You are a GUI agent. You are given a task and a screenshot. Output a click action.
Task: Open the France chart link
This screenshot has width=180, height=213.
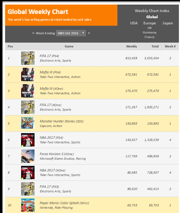[x=150, y=37]
